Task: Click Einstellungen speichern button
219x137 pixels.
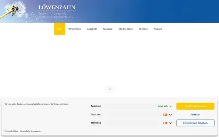Action: 195,123
